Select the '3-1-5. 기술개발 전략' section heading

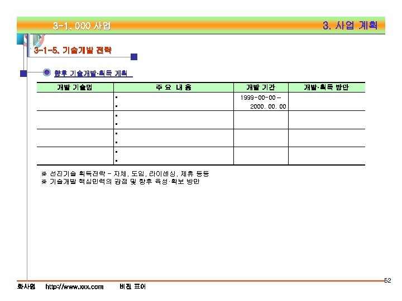point(73,50)
